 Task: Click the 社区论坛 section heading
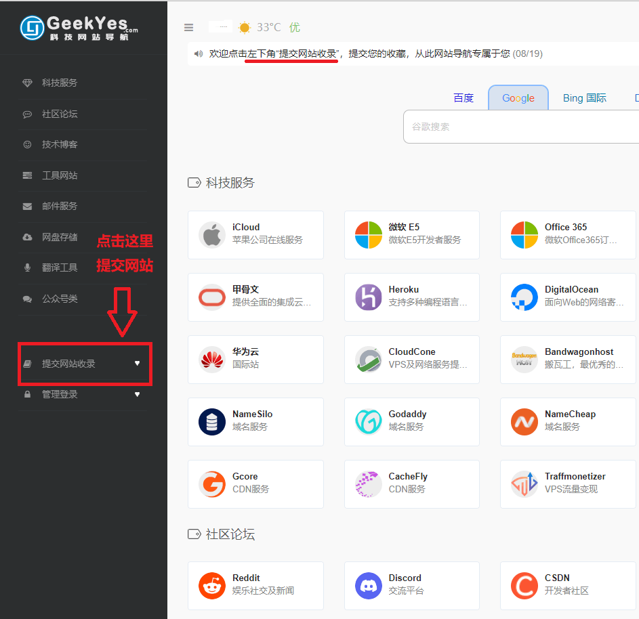[230, 534]
